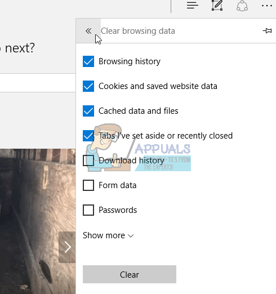276x294 pixels.
Task: Expand the Show more options
Action: [x=108, y=235]
